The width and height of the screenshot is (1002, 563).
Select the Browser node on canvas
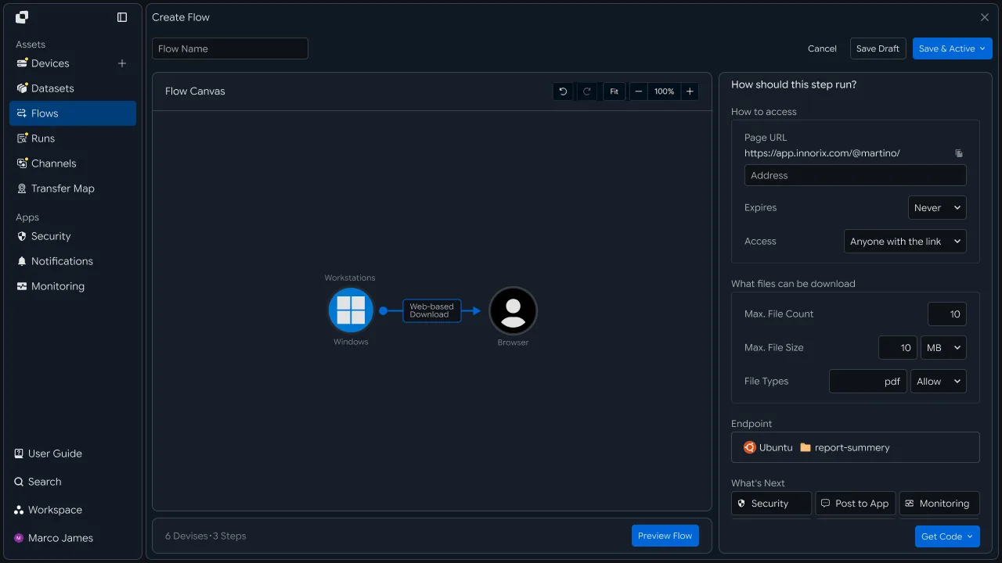(x=513, y=310)
